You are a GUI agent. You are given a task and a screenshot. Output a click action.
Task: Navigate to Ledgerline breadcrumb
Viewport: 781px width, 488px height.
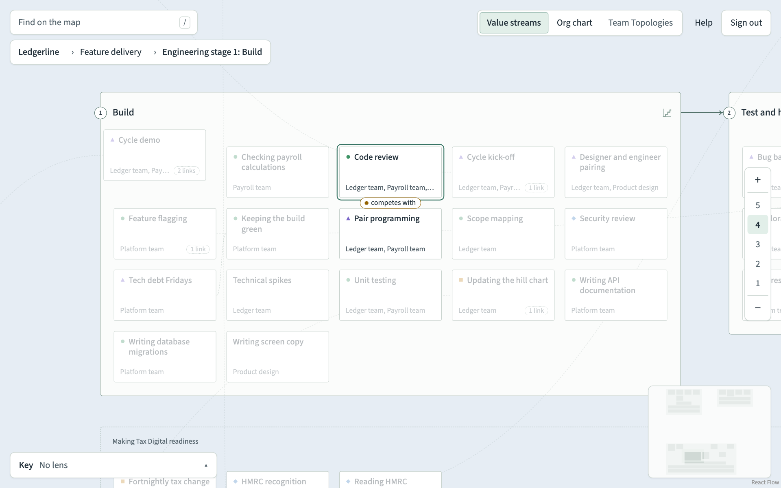click(39, 52)
